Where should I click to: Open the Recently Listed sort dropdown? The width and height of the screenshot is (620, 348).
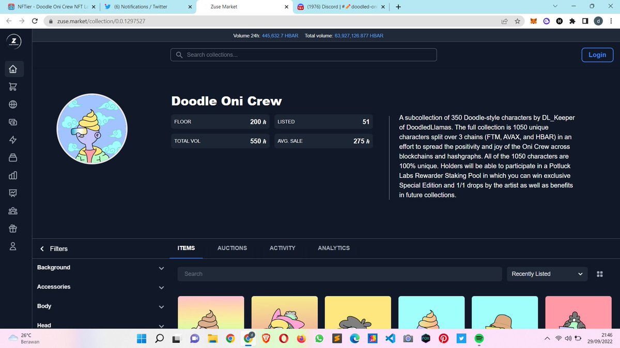point(547,274)
